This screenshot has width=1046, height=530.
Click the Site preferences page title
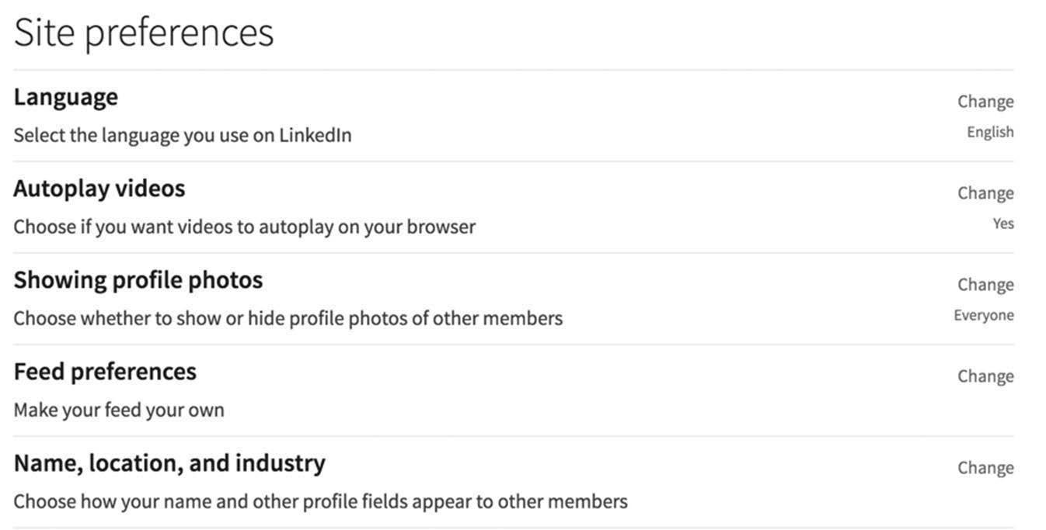point(144,34)
